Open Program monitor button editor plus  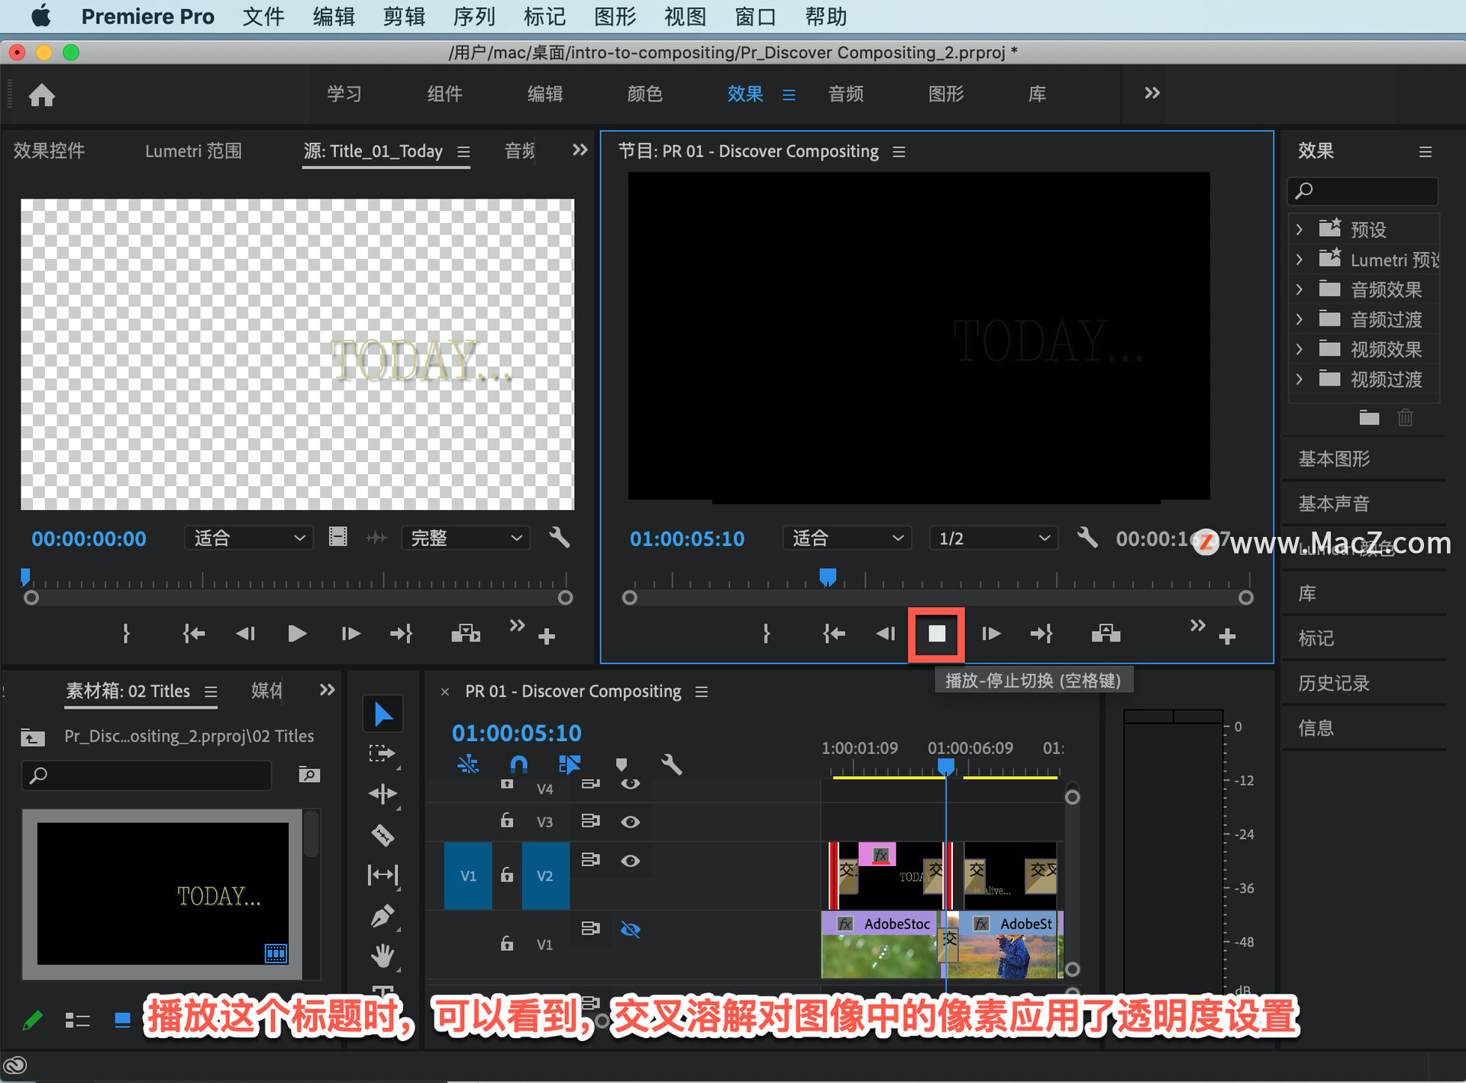pyautogui.click(x=1227, y=636)
